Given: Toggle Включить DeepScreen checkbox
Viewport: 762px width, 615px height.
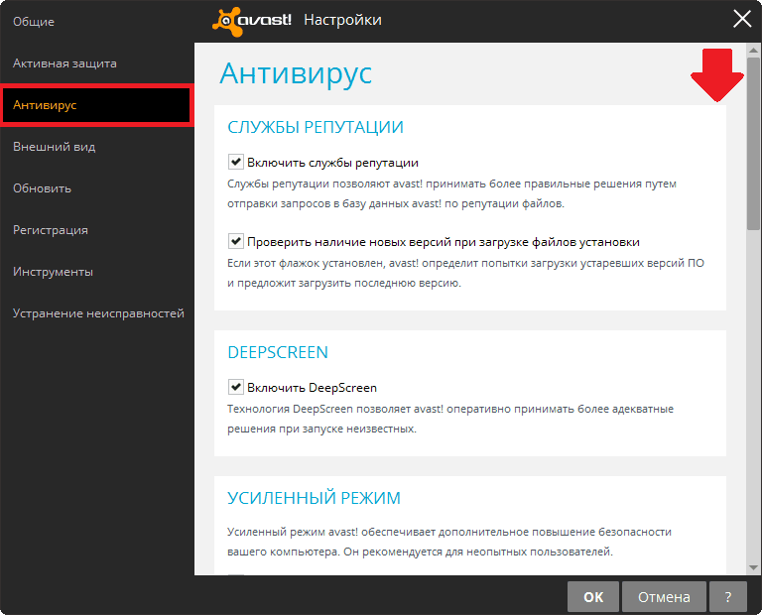Looking at the screenshot, I should pos(236,387).
